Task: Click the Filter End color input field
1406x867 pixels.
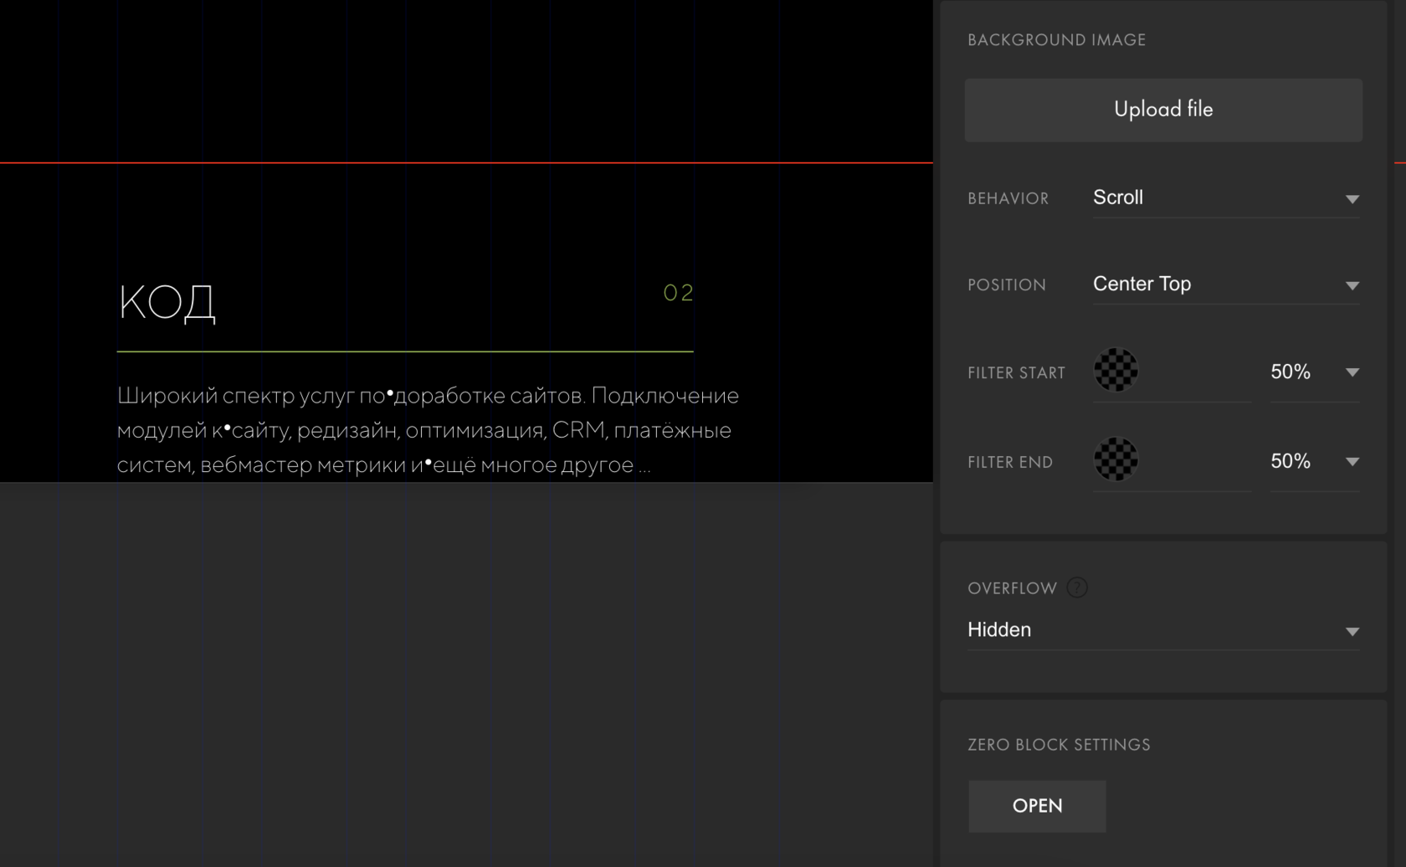Action: coord(1173,462)
